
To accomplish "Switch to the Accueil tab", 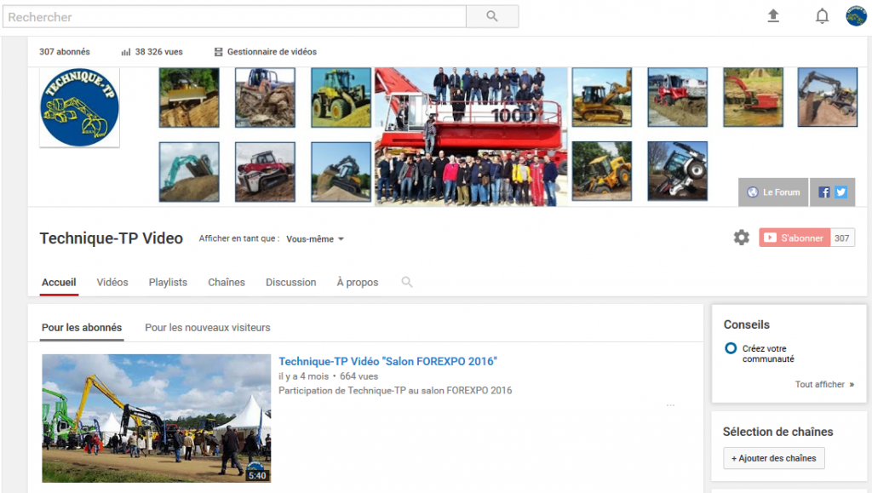I will [x=59, y=283].
